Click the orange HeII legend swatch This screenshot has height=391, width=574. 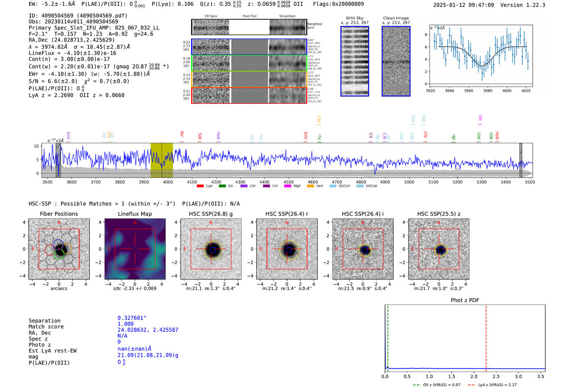310,186
